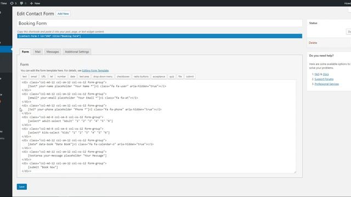Insert a text area tag

point(84,77)
